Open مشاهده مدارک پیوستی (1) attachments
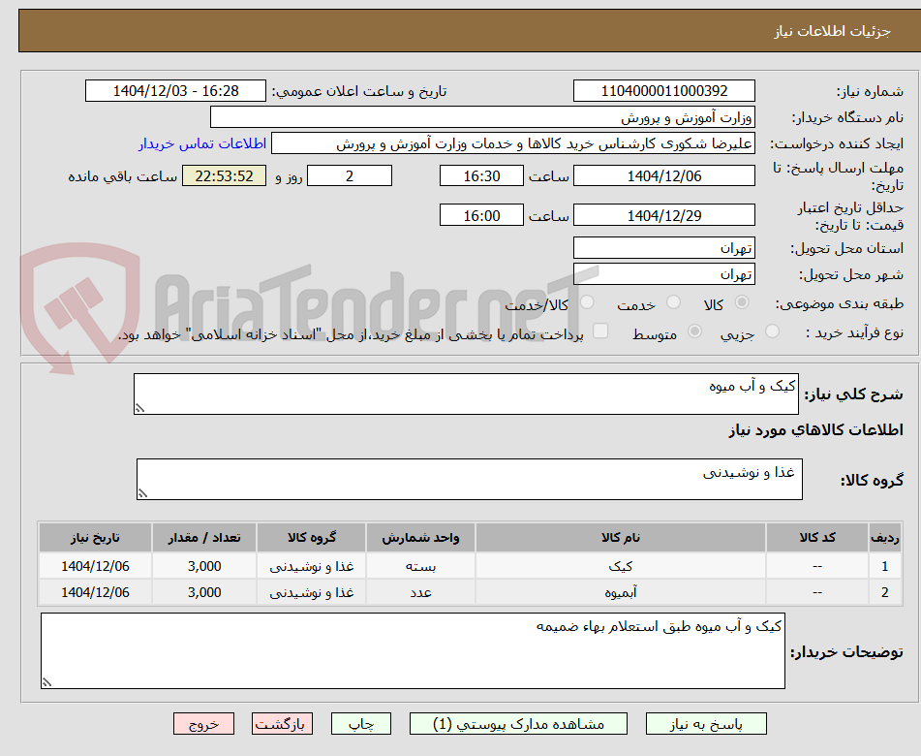The height and width of the screenshot is (756, 921). [x=518, y=724]
